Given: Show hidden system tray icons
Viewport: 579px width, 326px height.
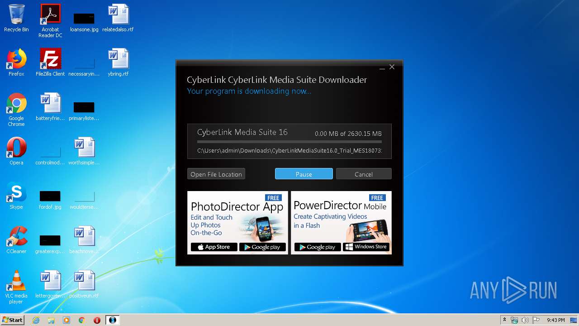Looking at the screenshot, I should click(x=504, y=320).
